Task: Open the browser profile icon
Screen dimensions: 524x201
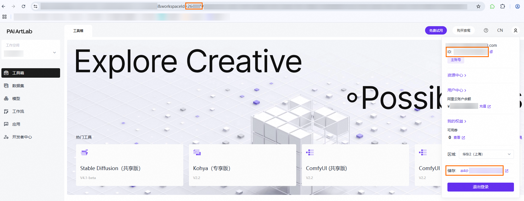Action: click(x=517, y=6)
